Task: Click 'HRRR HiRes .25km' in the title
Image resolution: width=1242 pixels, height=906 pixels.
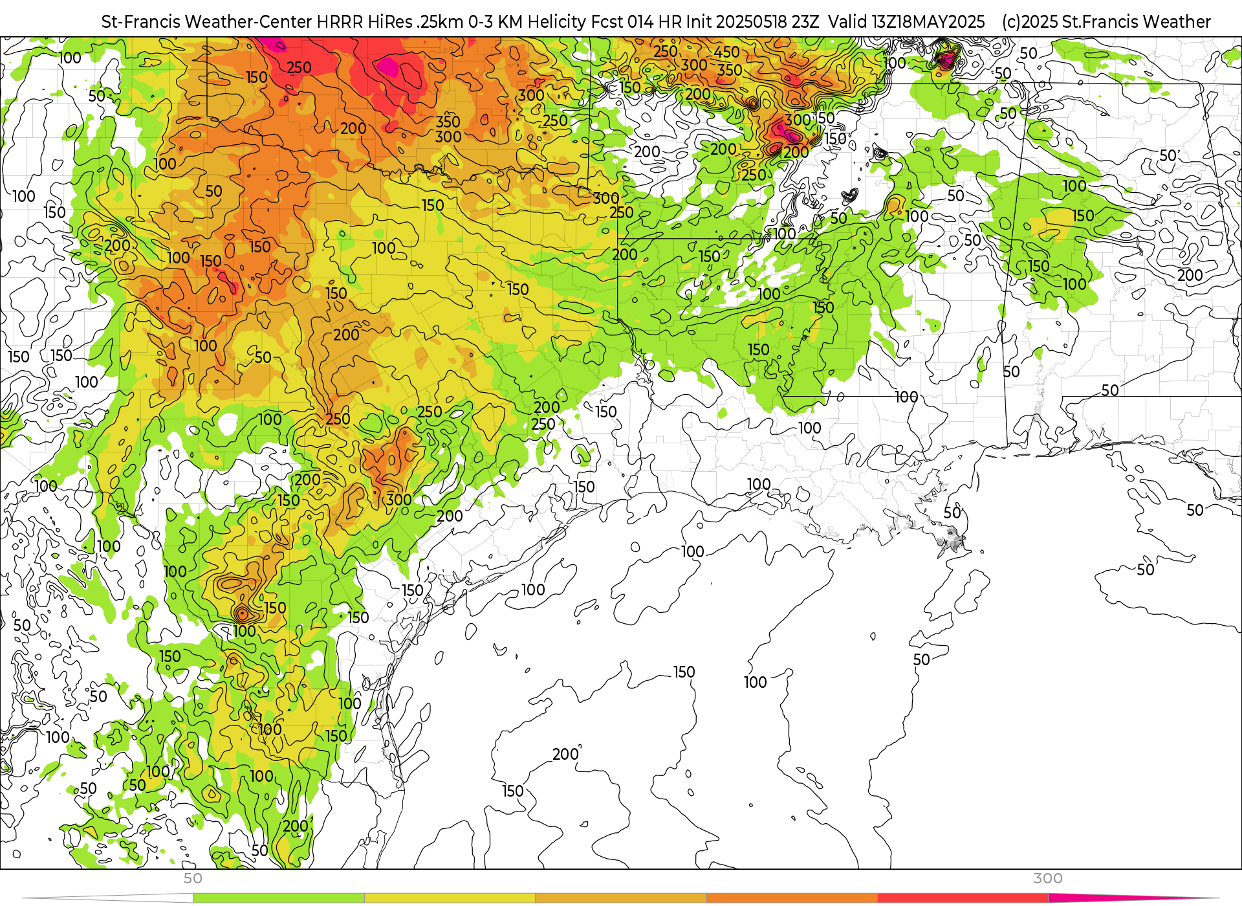Action: click(x=390, y=22)
